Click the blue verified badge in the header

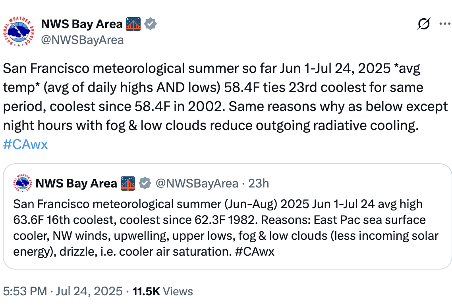click(x=150, y=24)
